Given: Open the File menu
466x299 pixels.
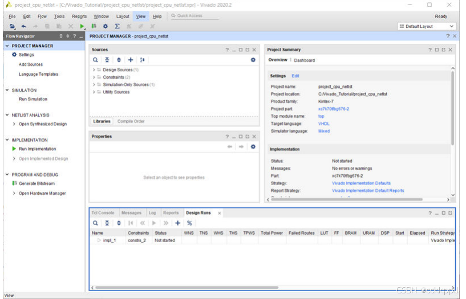Looking at the screenshot, I should (12, 17).
